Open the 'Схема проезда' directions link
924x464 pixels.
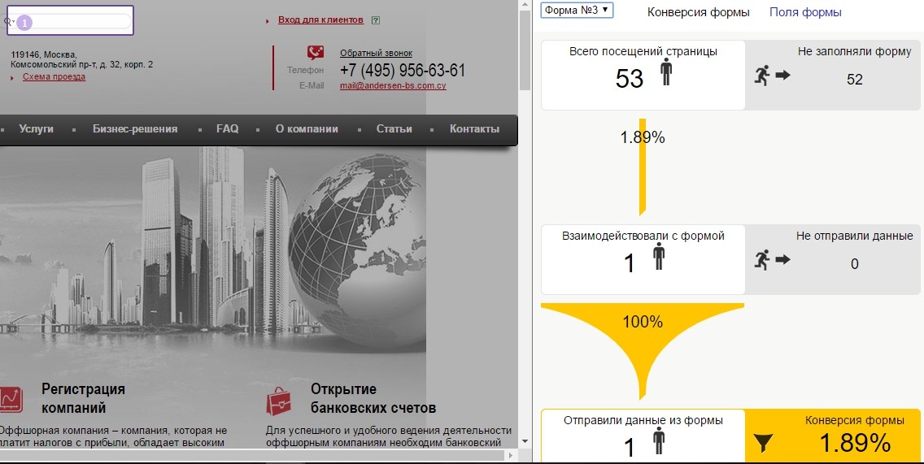54,77
